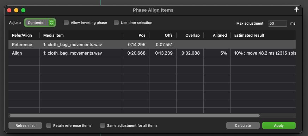
Task: Open the Adjust Contents dropdown
Action: [x=40, y=23]
